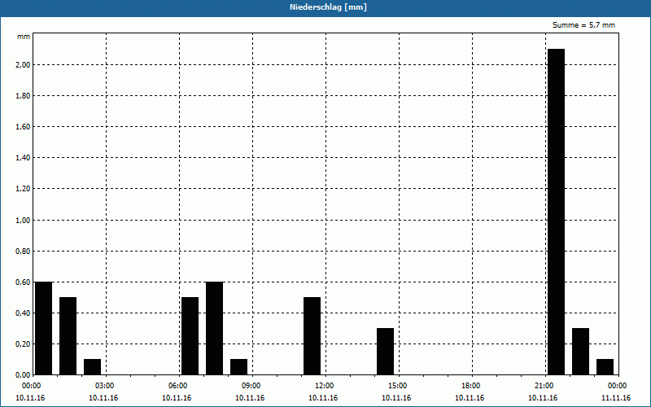Click the 09:00 time label

pyautogui.click(x=251, y=386)
